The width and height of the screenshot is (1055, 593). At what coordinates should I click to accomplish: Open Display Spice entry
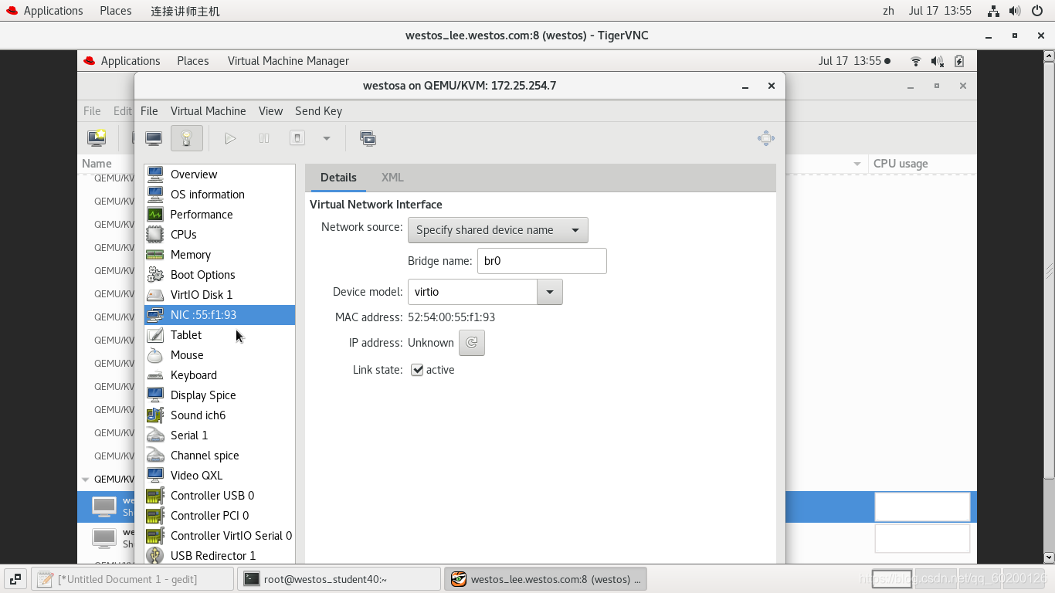point(219,395)
